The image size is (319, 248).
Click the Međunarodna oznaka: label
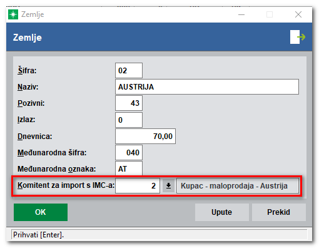pyautogui.click(x=57, y=169)
